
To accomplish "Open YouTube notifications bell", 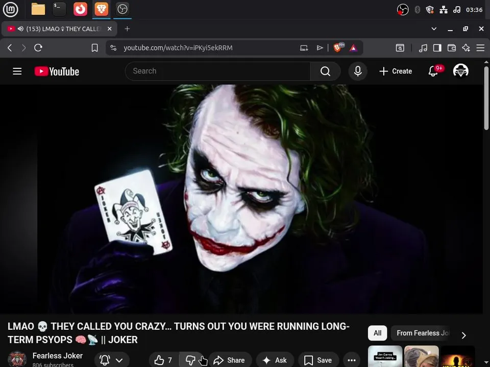I will (x=433, y=71).
